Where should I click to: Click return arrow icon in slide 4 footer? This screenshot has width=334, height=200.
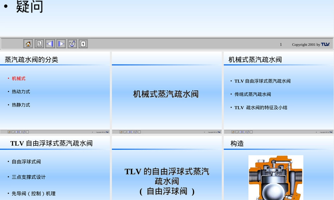[x=247, y=132]
